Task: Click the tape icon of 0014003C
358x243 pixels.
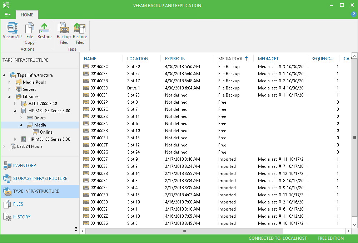Action: click(86, 67)
